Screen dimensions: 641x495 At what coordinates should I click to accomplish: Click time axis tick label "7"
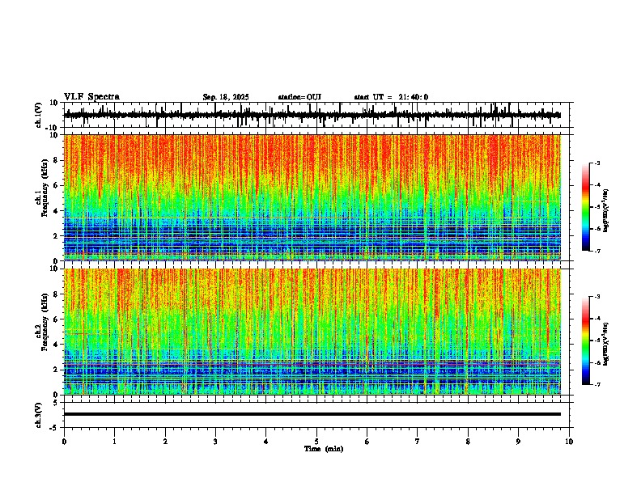click(x=418, y=442)
